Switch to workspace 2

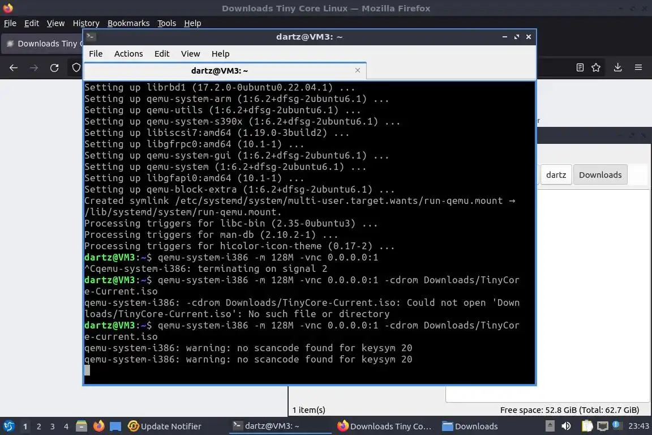coord(38,427)
